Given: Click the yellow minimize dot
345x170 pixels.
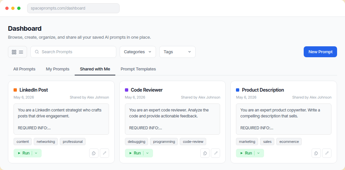Looking at the screenshot, I should tap(13, 8).
